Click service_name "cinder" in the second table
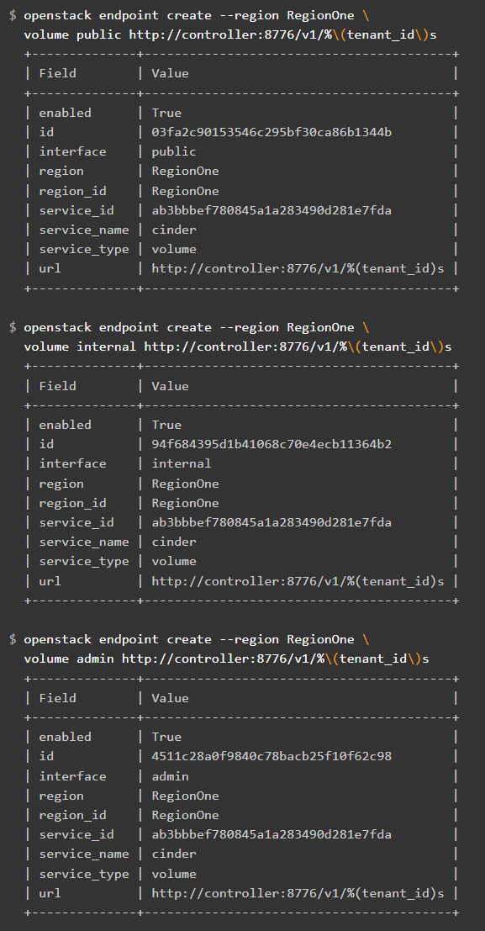Screen dimensions: 485x931 (x=174, y=542)
